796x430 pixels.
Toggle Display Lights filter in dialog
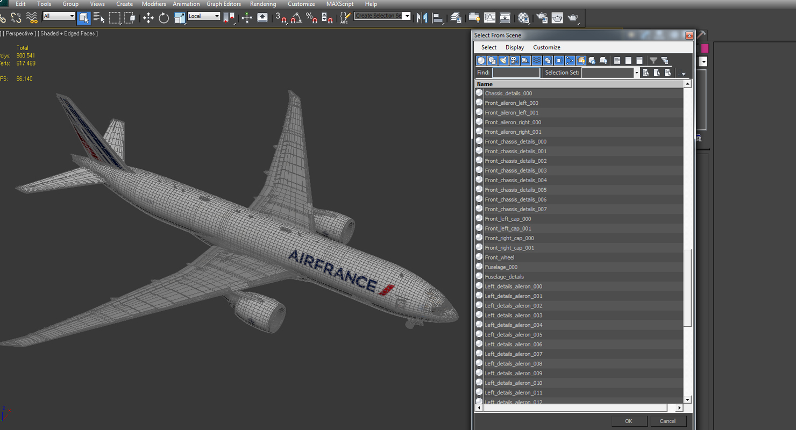[503, 61]
